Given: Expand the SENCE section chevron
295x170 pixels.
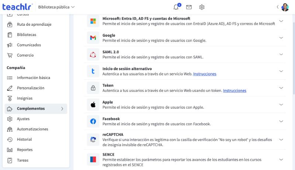Looking at the screenshot, I should 281,159.
